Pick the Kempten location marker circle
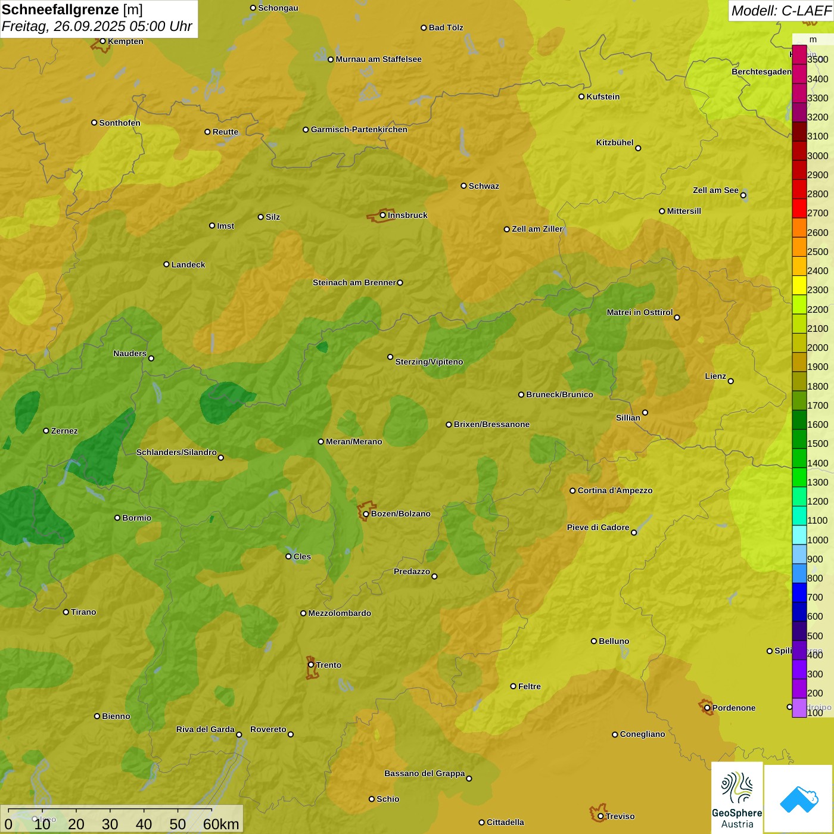The image size is (834, 834). click(102, 41)
